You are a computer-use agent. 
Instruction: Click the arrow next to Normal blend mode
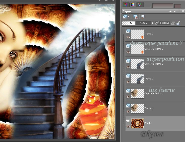tap(153, 23)
